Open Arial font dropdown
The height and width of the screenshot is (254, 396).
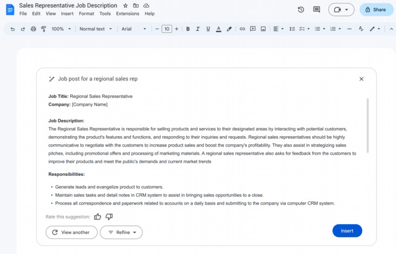pos(134,29)
